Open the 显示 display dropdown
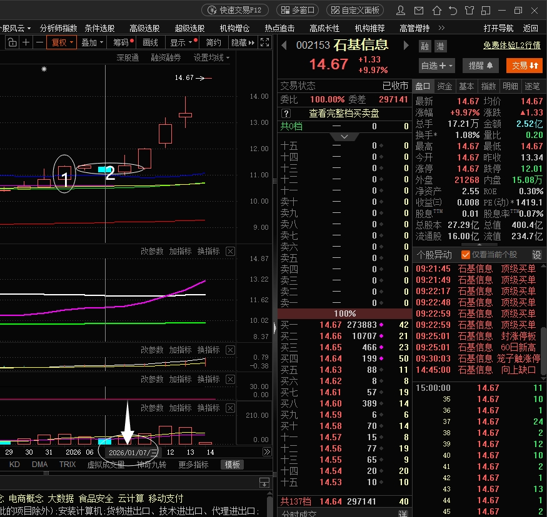Viewport: 547px width, 517px height. tap(181, 42)
